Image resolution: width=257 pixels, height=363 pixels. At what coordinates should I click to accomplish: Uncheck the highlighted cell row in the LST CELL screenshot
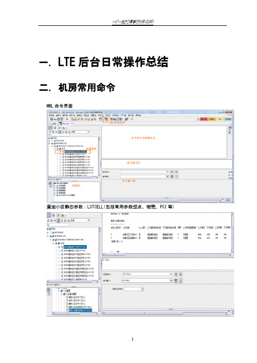(59, 247)
